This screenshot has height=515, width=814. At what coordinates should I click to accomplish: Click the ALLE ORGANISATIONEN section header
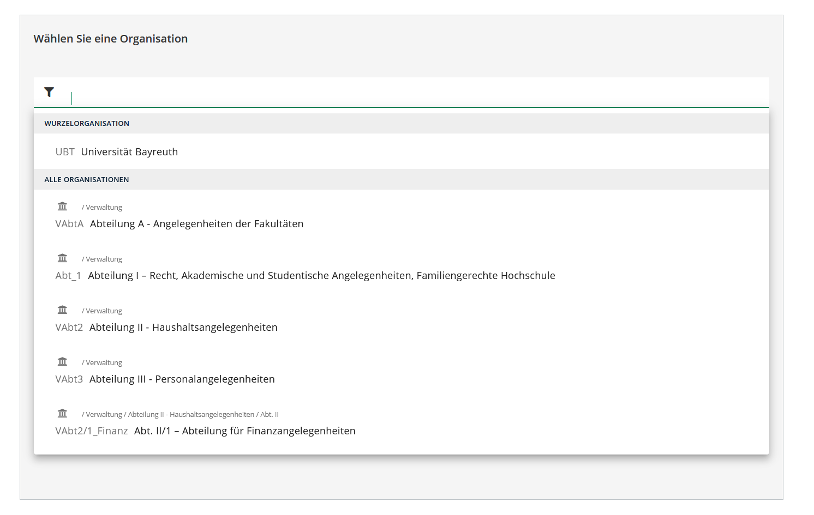click(86, 179)
